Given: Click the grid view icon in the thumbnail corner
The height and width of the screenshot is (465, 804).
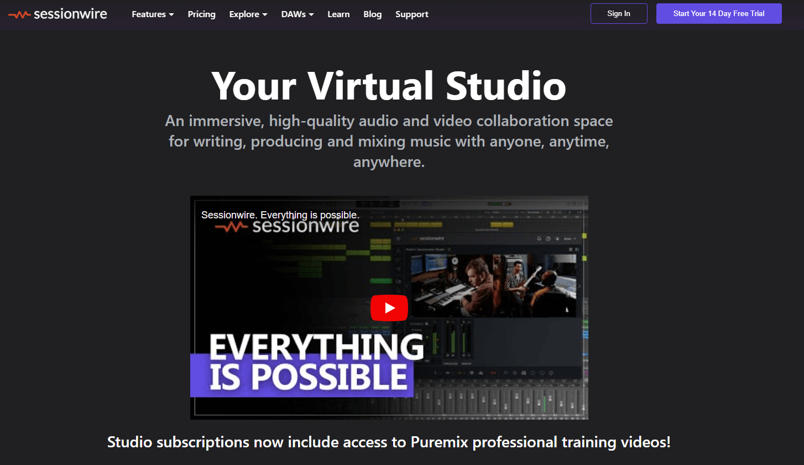Looking at the screenshot, I should click(x=571, y=249).
